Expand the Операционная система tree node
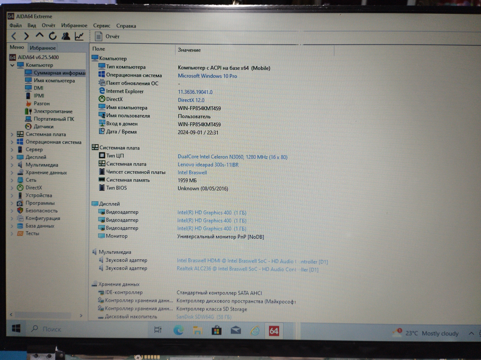Viewport: 481px width, 360px height. tap(12, 142)
